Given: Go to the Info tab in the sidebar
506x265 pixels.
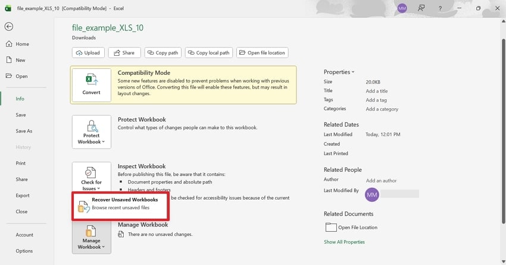Looking at the screenshot, I should (20, 99).
